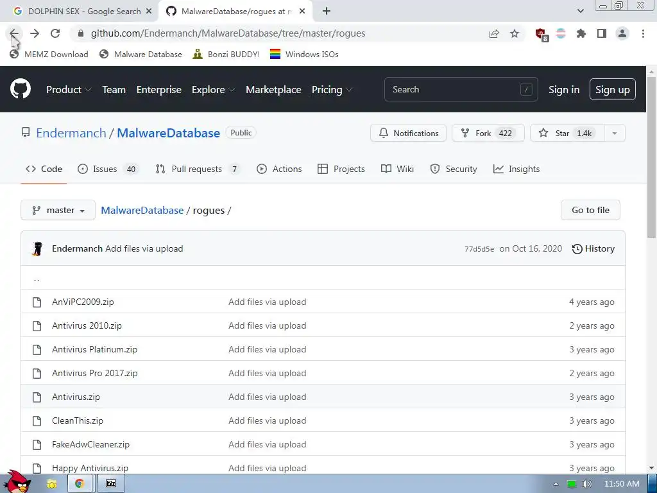657x493 pixels.
Task: Open CleanThis.zip file
Action: (x=78, y=420)
